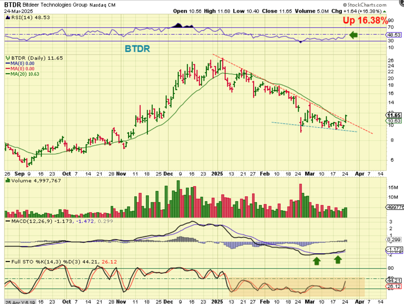Image resolution: width=404 pixels, height=304 pixels.
Task: Click the 44.21 stochastic value tag on right axis
Action: click(x=394, y=280)
